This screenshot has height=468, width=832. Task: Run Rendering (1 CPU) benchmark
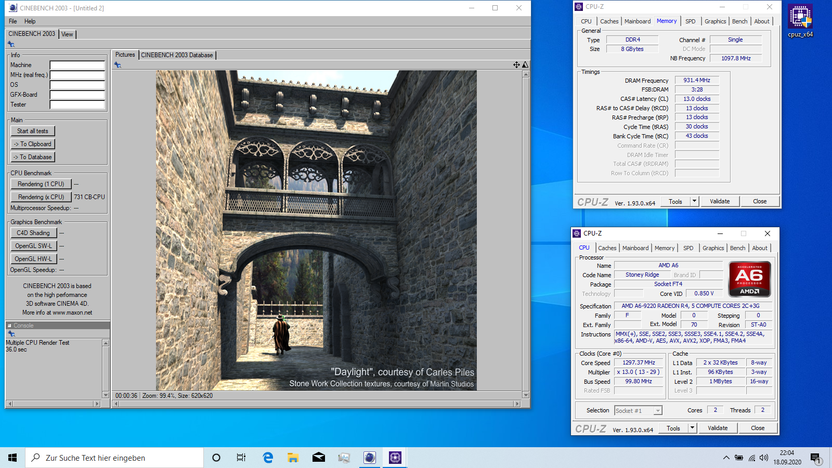click(41, 184)
